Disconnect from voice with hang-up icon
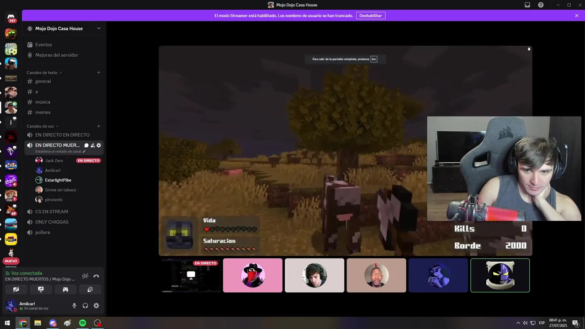This screenshot has width=585, height=329. [96, 276]
